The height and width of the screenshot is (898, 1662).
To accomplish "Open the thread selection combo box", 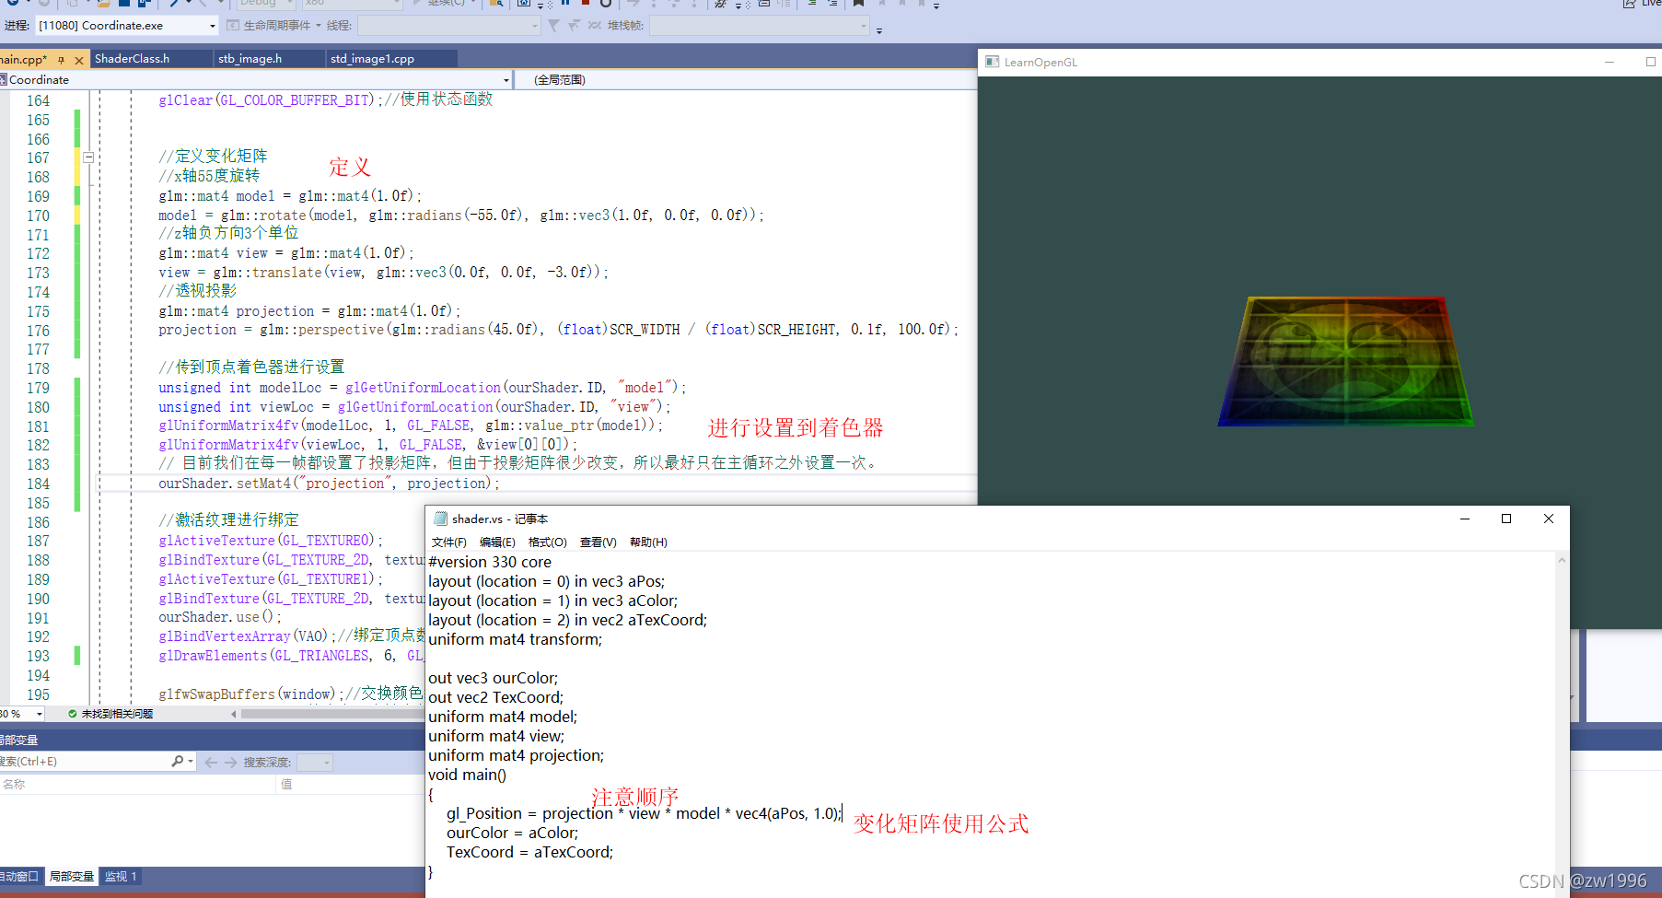I will 448,26.
